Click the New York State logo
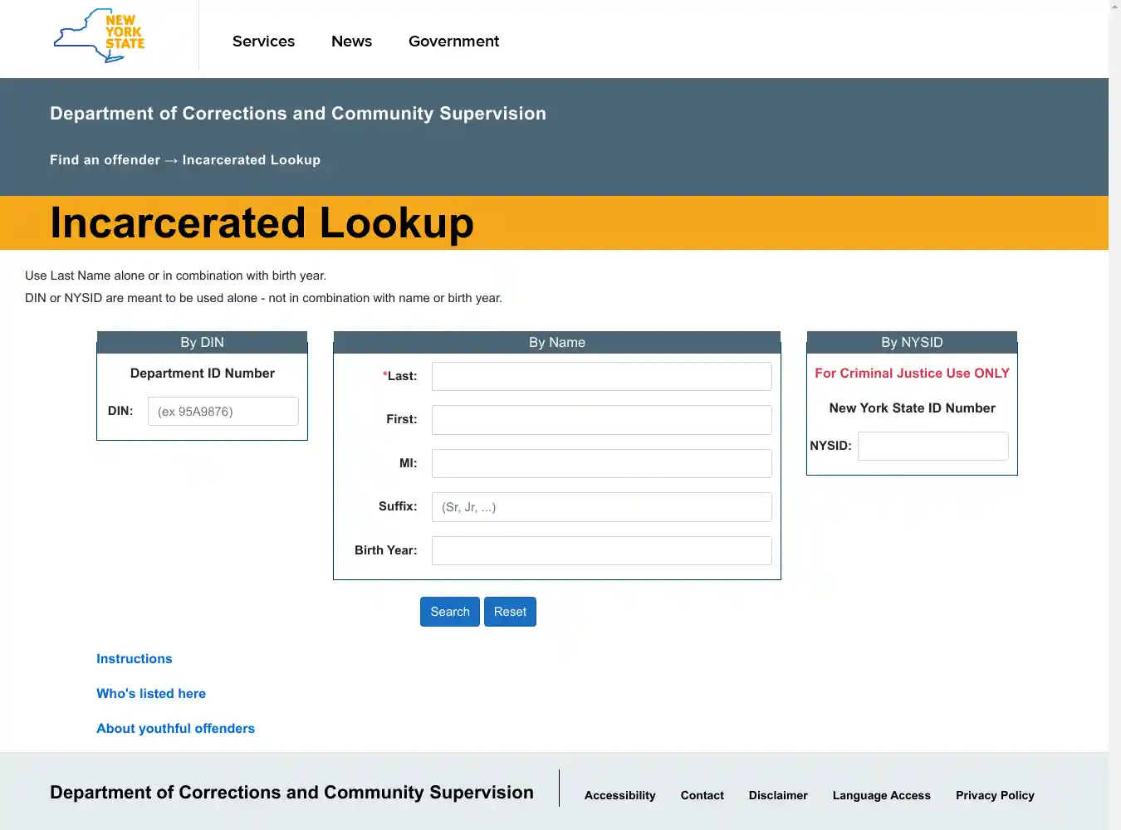Image resolution: width=1121 pixels, height=830 pixels. pos(100,36)
